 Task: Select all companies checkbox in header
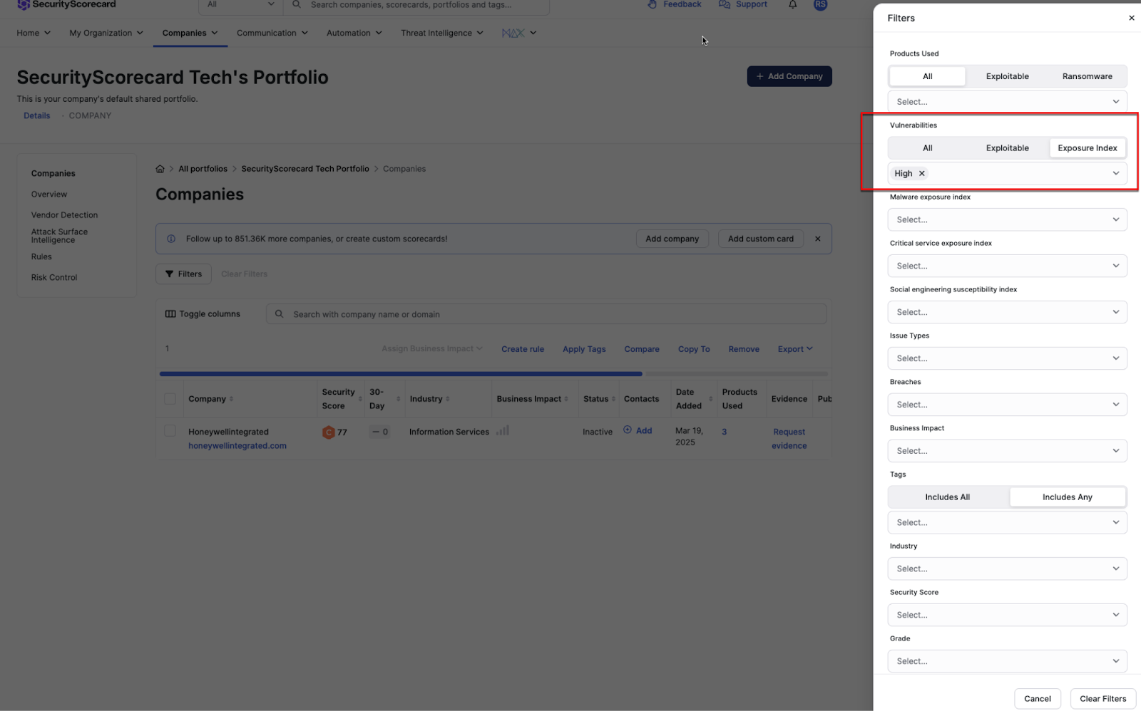170,399
